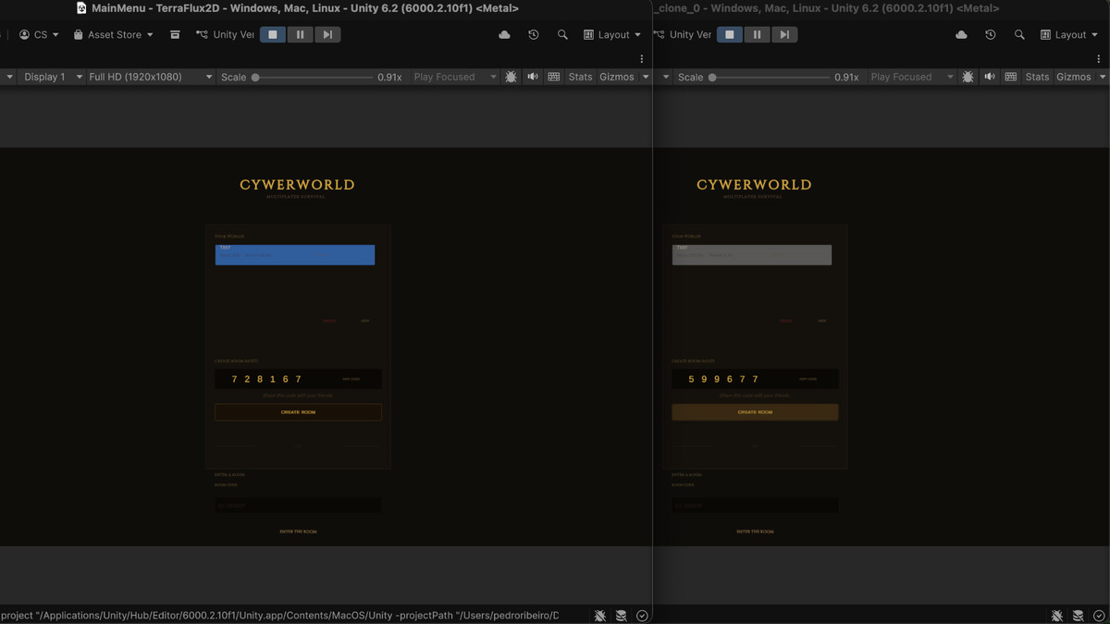This screenshot has height=624, width=1110.
Task: Click the button beside code 599677
Action: pyautogui.click(x=808, y=379)
